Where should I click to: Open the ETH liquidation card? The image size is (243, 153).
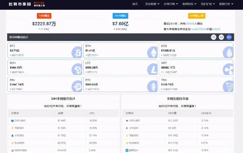(120, 50)
